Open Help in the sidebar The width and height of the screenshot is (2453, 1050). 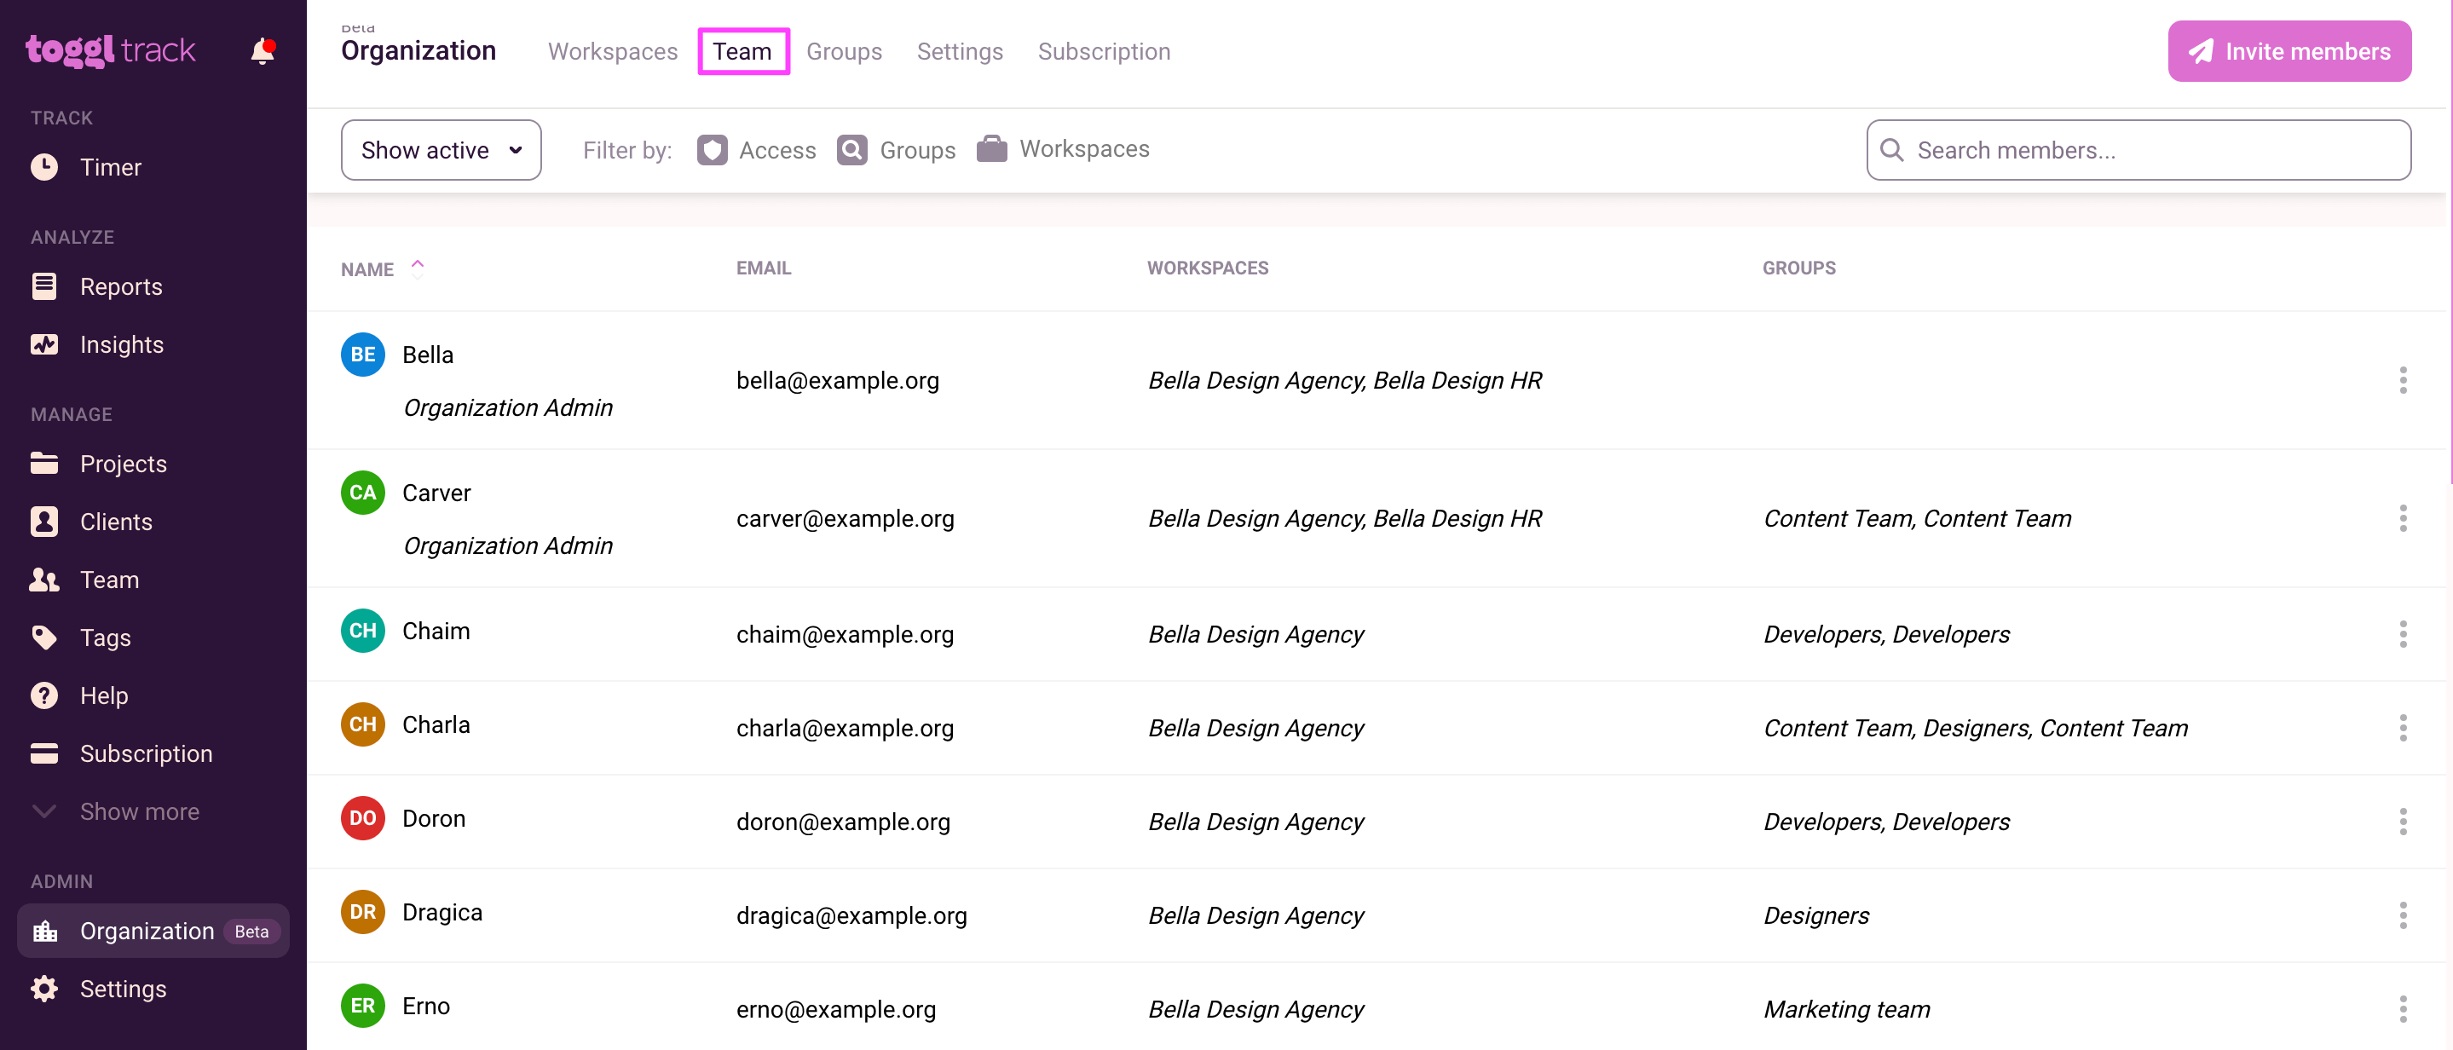click(103, 695)
